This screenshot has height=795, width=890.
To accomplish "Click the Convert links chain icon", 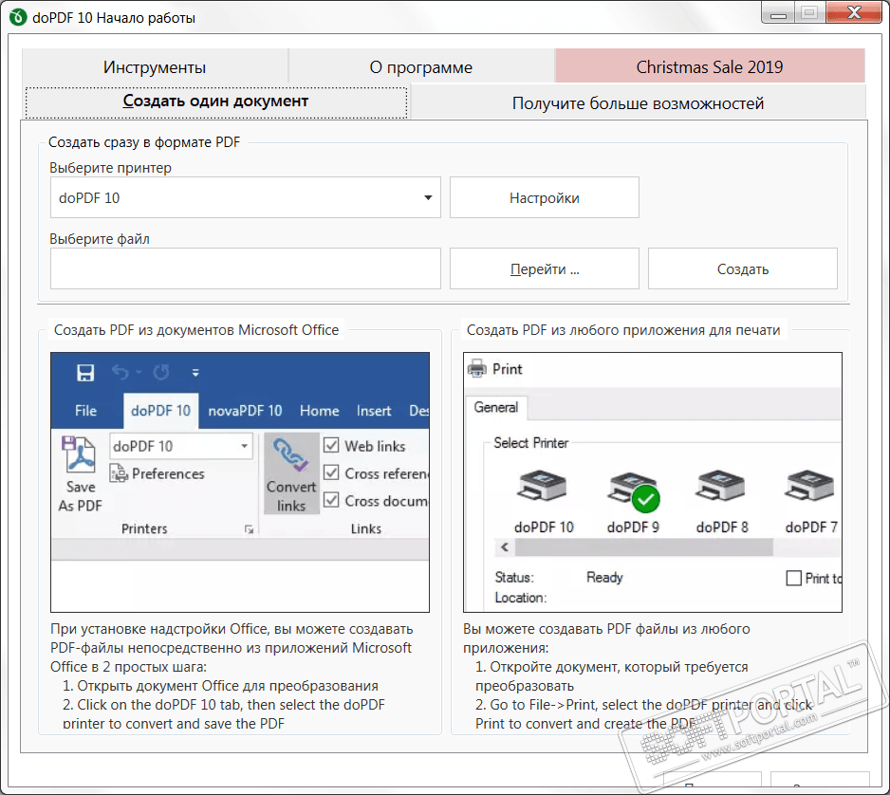I will (x=290, y=455).
